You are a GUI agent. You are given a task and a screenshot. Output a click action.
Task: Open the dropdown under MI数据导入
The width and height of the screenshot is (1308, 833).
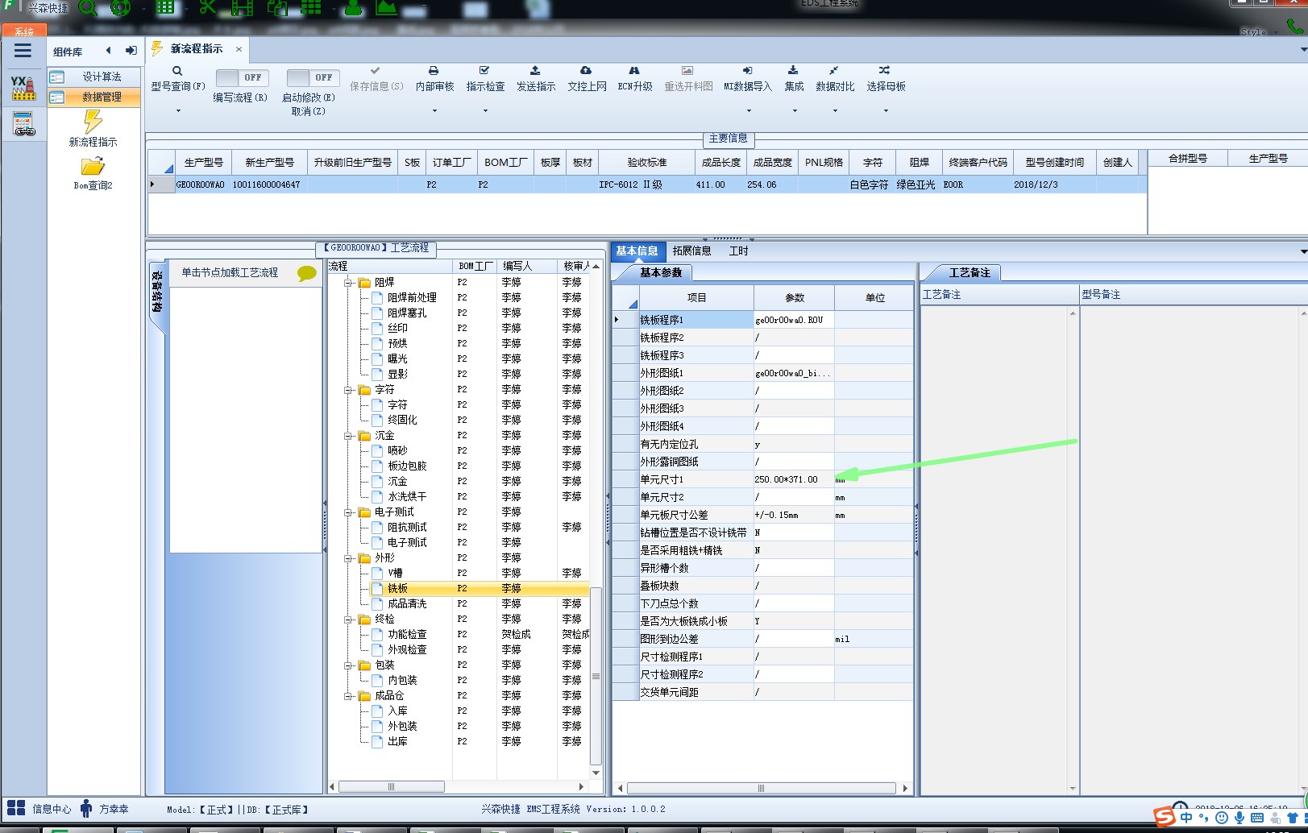tap(748, 111)
